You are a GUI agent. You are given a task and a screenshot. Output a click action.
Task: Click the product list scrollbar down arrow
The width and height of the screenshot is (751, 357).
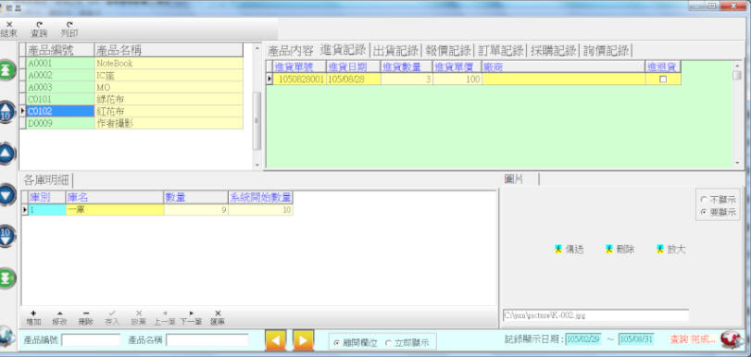point(257,165)
